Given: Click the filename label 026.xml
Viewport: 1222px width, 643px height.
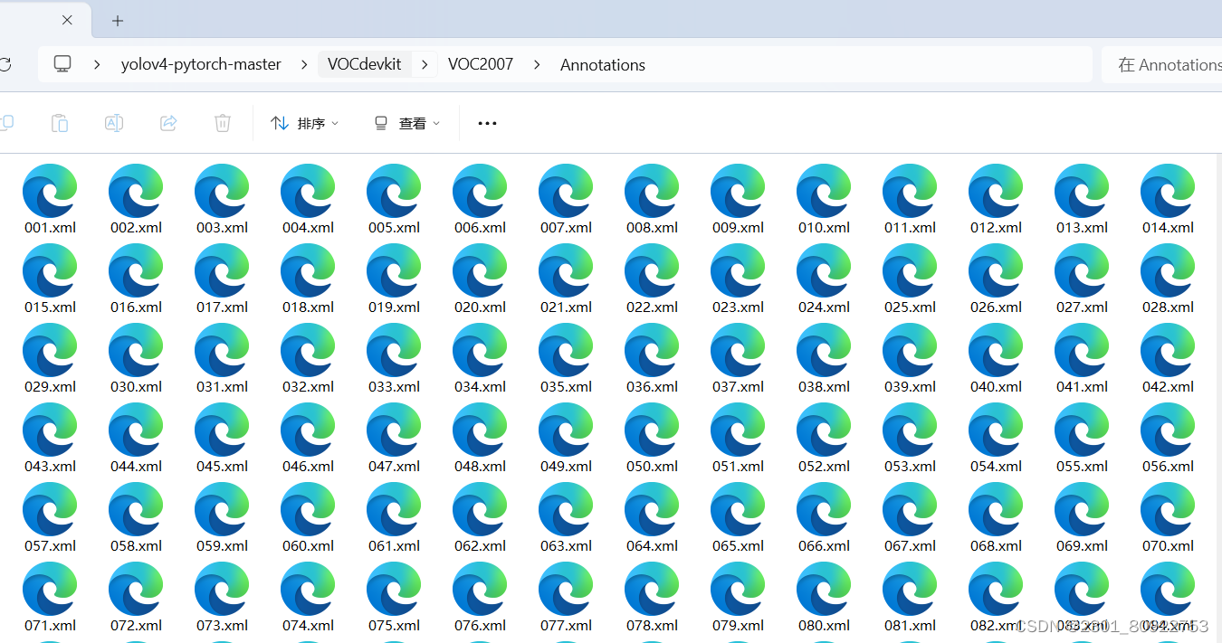Looking at the screenshot, I should [x=996, y=307].
